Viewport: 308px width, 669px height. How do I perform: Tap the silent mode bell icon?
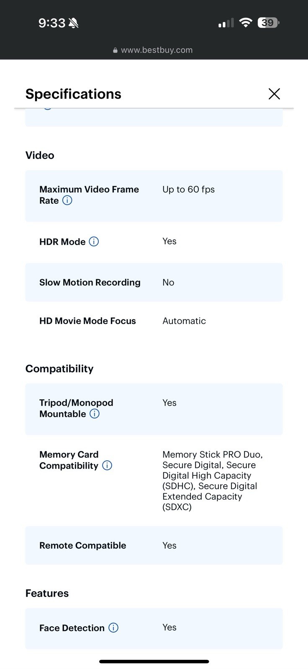[x=74, y=23]
